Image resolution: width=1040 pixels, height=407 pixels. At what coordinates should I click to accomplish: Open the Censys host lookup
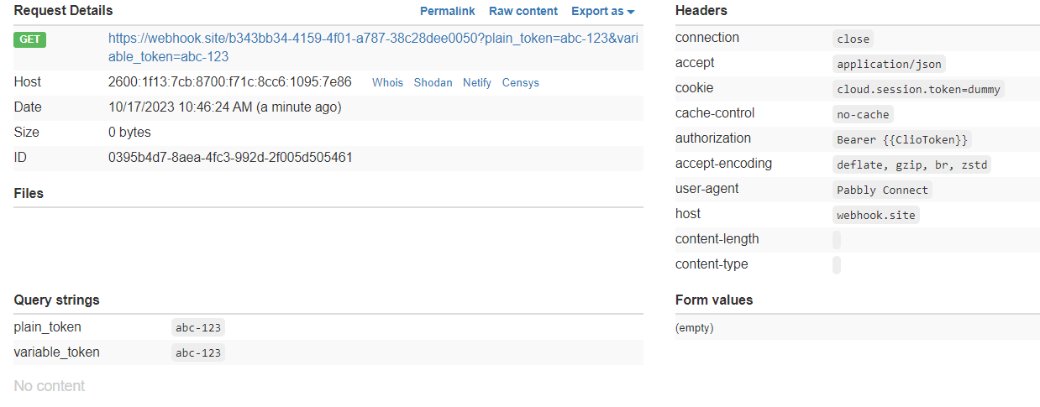point(520,82)
